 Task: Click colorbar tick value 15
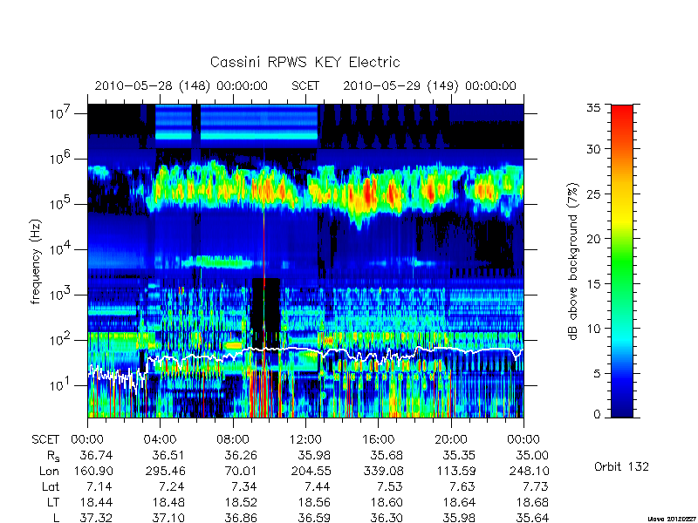tap(593, 283)
